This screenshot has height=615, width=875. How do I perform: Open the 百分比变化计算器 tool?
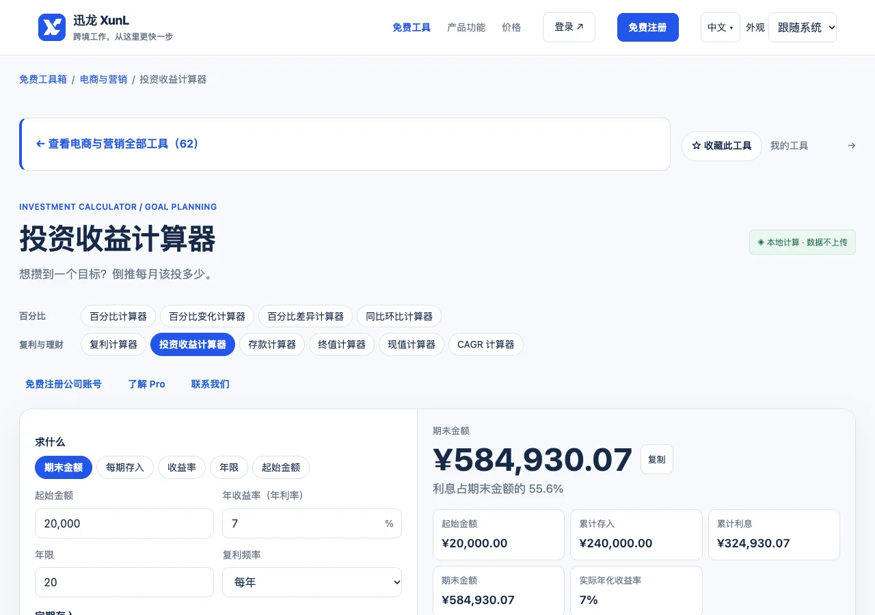point(207,316)
